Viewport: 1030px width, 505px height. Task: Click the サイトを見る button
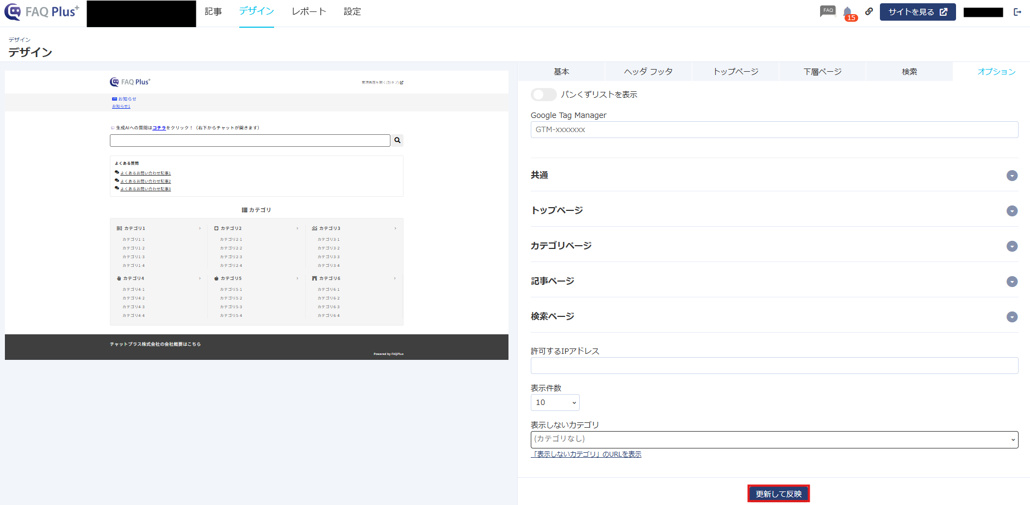click(x=917, y=12)
